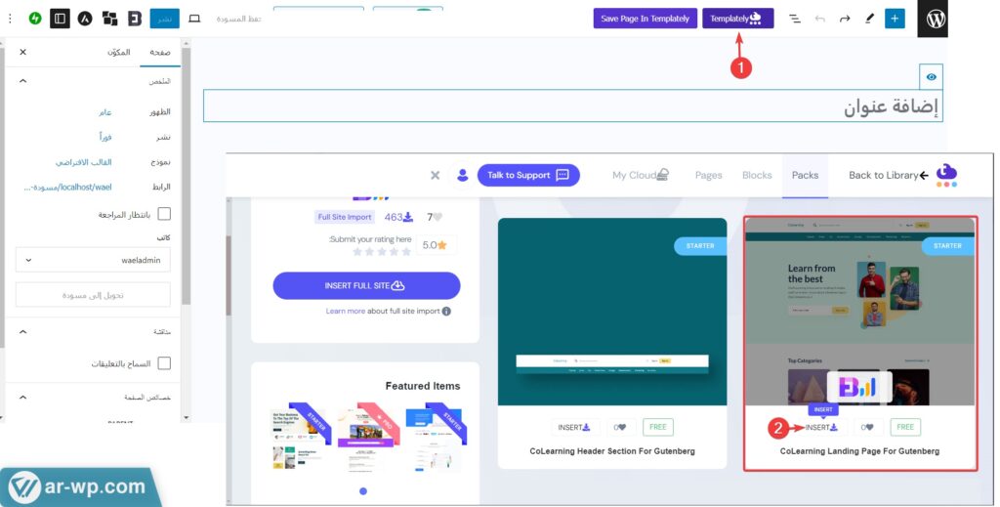Click the blue publish button
The height and width of the screenshot is (507, 1000).
164,19
